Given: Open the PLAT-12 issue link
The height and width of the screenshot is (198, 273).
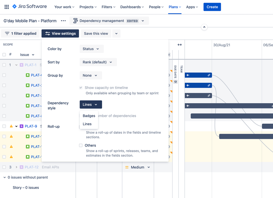Looking at the screenshot, I should tap(31, 167).
